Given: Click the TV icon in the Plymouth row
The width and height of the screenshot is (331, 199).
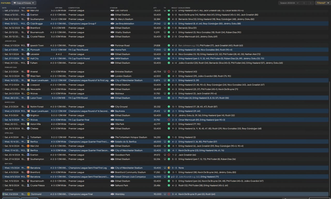Looking at the screenshot, I should point(165,50).
